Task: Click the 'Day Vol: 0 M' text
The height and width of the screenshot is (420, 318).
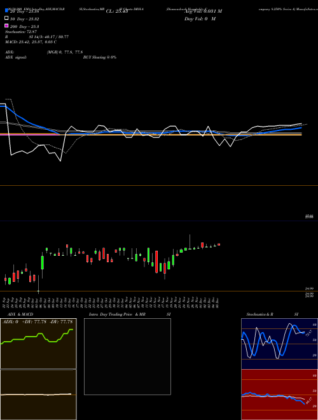Action: pyautogui.click(x=200, y=18)
